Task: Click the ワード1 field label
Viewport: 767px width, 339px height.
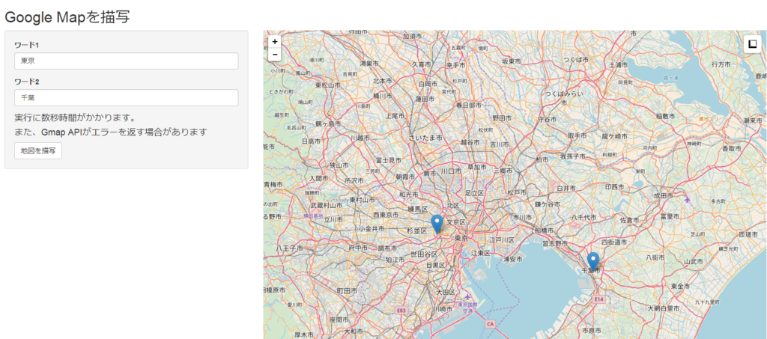Action: [x=26, y=45]
